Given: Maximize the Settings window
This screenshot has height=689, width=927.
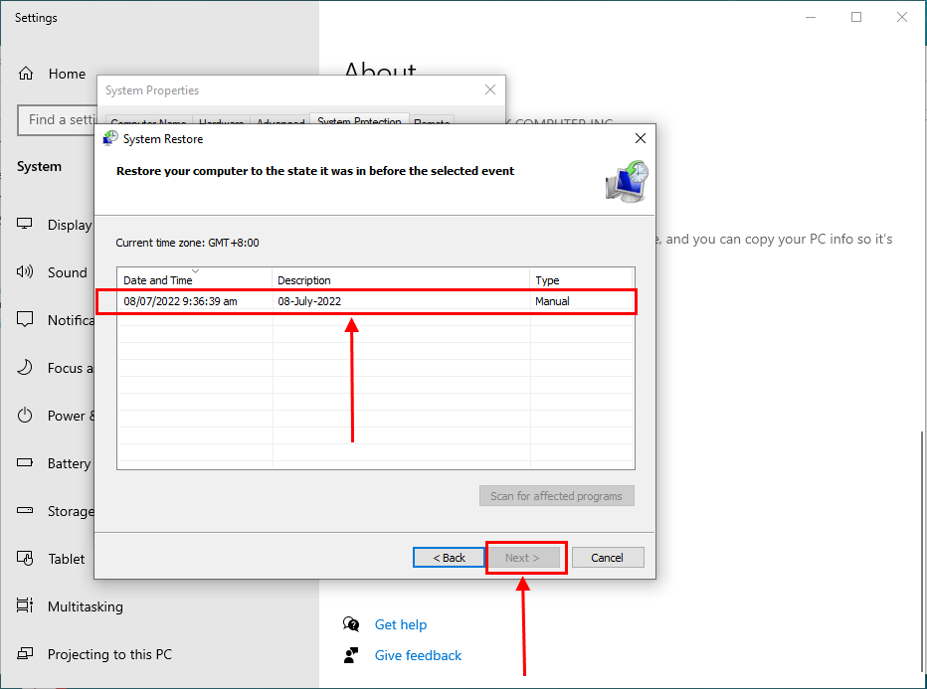Looking at the screenshot, I should point(856,17).
